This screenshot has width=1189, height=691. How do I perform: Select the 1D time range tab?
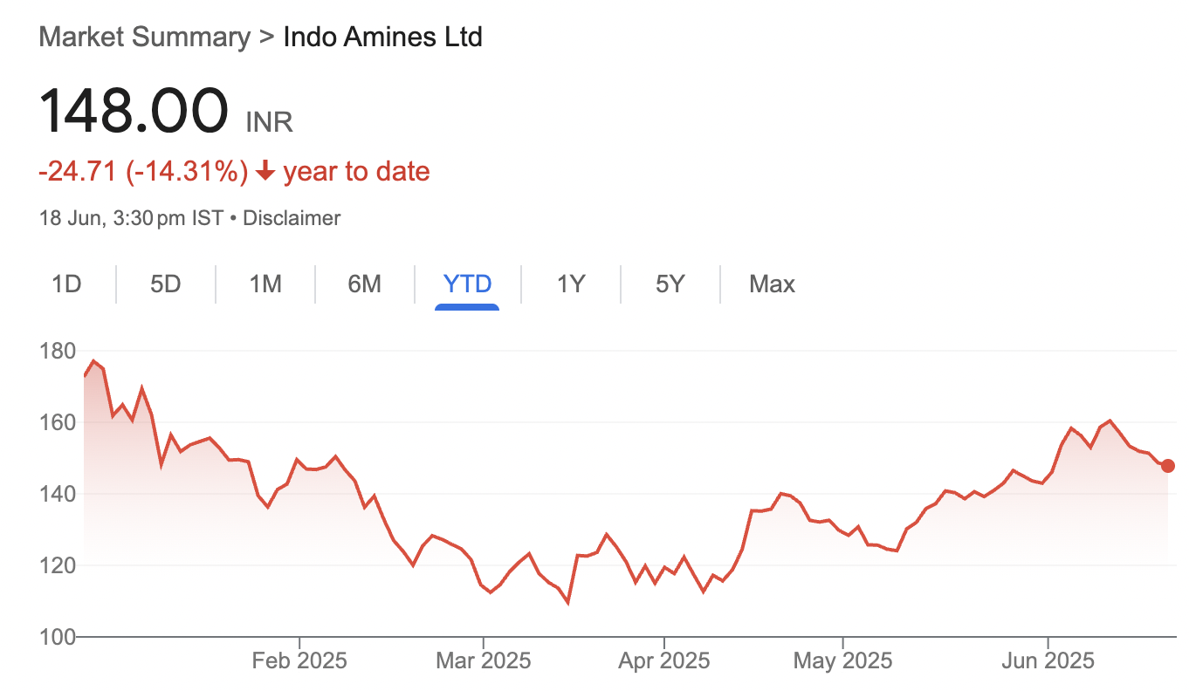[x=66, y=284]
